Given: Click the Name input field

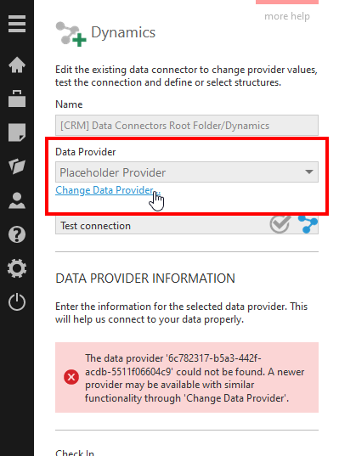Looking at the screenshot, I should pyautogui.click(x=187, y=126).
